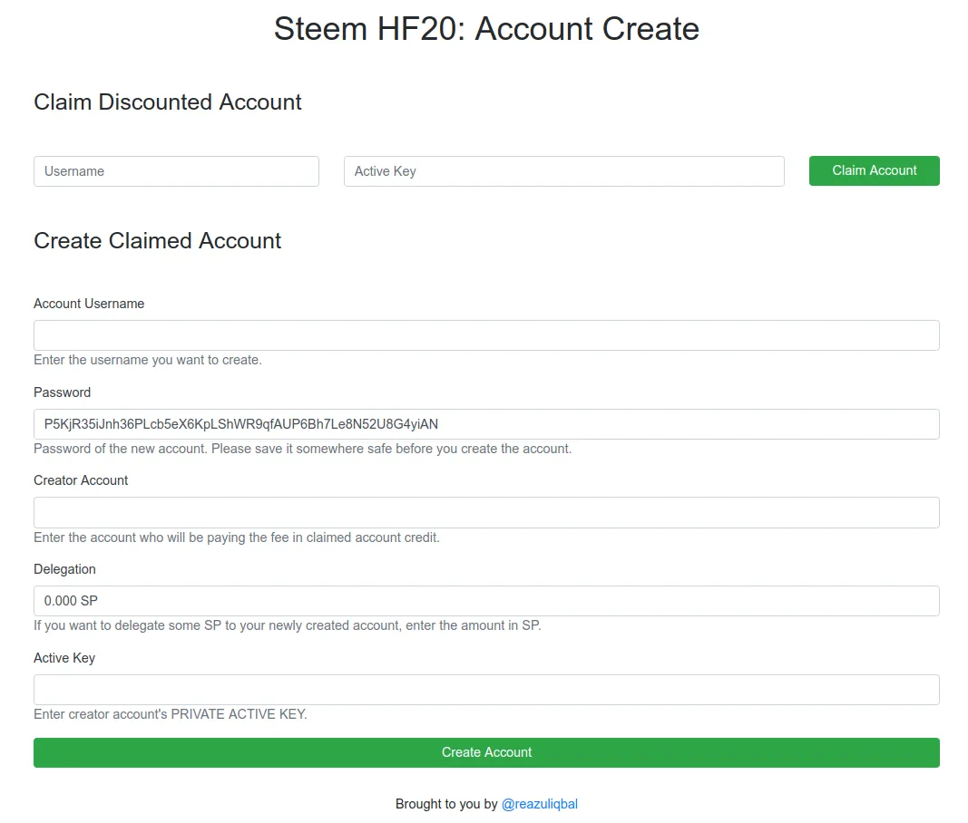Click the 'Enter the username you want to create' hint
The image size is (968, 823).
pyautogui.click(x=148, y=361)
